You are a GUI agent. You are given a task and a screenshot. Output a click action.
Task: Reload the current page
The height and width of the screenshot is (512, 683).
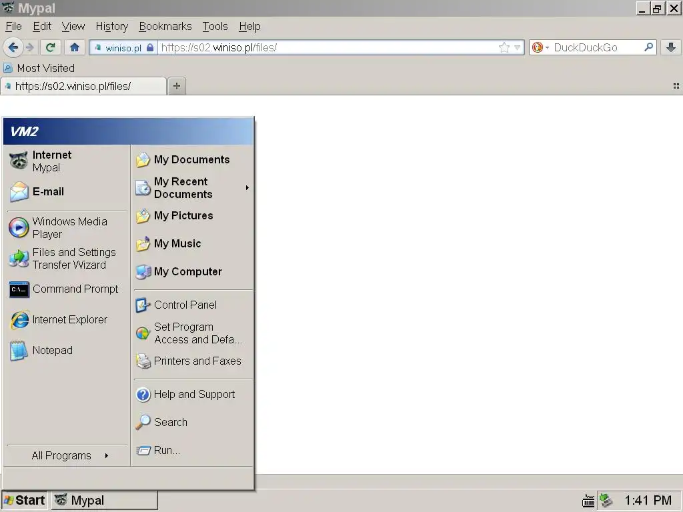(x=50, y=47)
